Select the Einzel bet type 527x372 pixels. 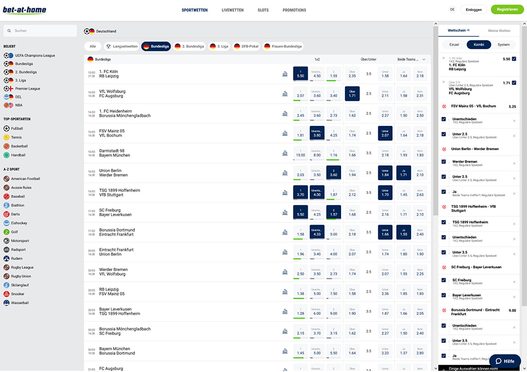click(x=454, y=45)
